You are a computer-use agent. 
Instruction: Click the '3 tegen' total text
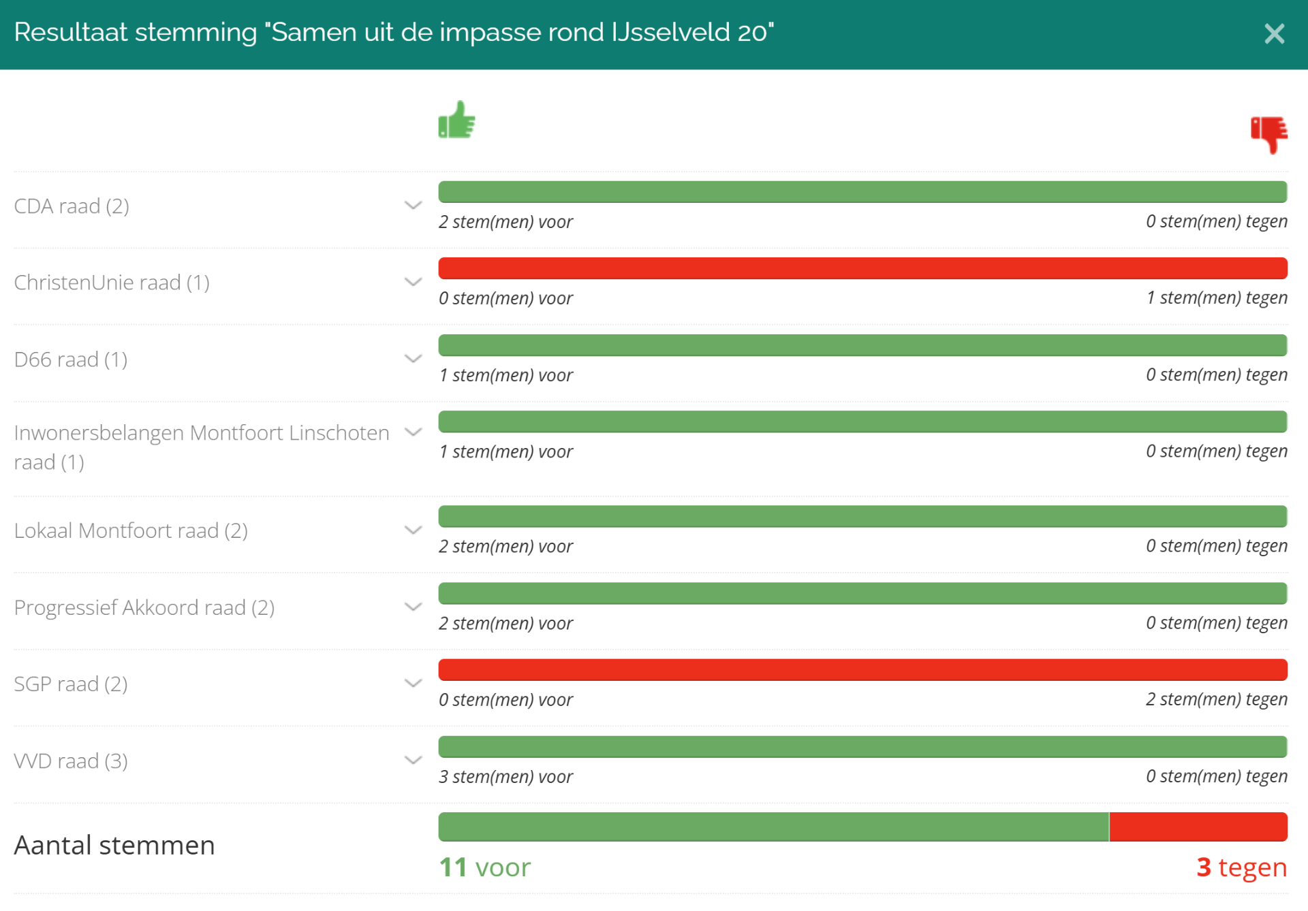pyautogui.click(x=1241, y=867)
